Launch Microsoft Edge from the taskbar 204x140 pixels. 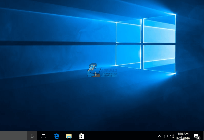click(x=56, y=136)
